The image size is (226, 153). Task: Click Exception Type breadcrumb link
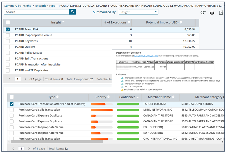[x=45, y=6]
